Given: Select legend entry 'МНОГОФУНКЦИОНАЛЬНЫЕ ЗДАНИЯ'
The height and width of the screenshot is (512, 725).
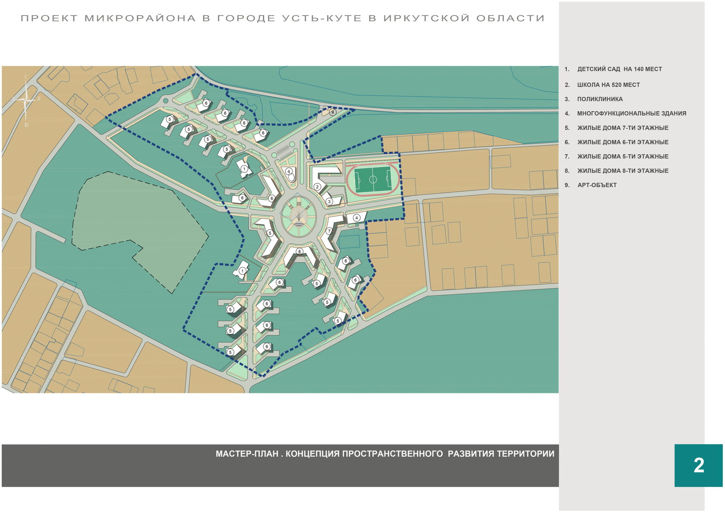Looking at the screenshot, I should 632,113.
